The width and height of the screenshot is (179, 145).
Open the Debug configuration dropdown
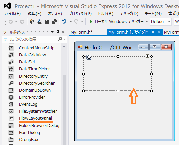click(161, 22)
